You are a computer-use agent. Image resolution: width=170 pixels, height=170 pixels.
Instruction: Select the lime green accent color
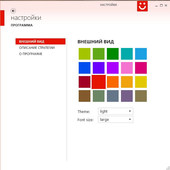coord(85,54)
